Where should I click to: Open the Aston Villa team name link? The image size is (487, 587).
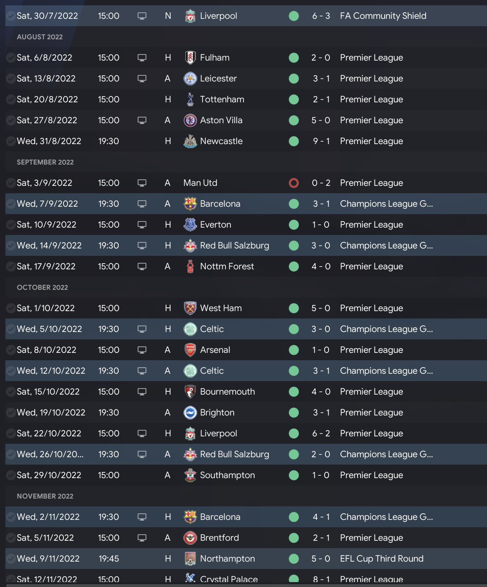click(221, 120)
